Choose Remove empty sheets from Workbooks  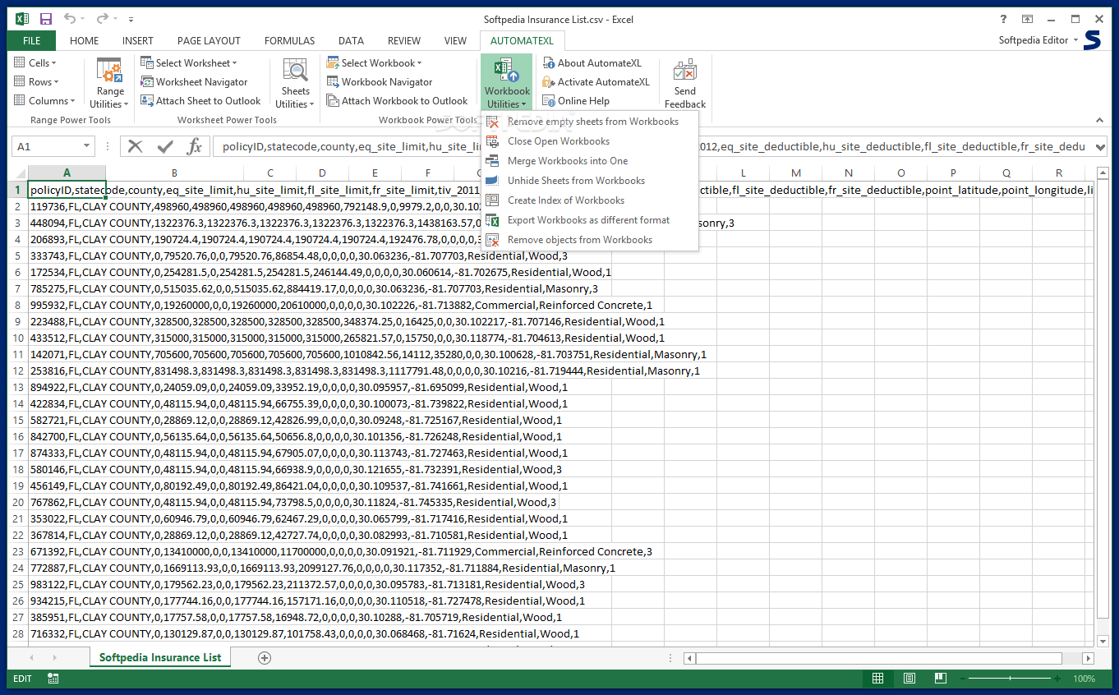point(589,122)
